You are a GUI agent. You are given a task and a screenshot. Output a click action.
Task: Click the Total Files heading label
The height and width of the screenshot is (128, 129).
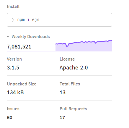coord(70,84)
